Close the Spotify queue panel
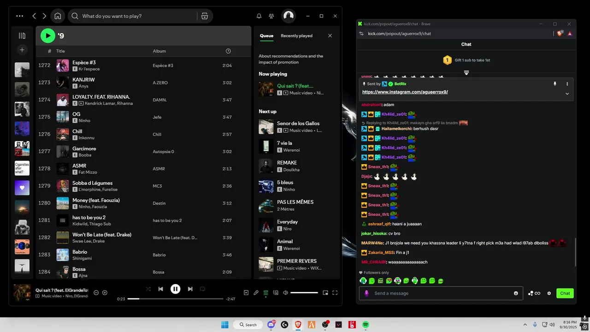Viewport: 590px width, 332px height. point(330,36)
